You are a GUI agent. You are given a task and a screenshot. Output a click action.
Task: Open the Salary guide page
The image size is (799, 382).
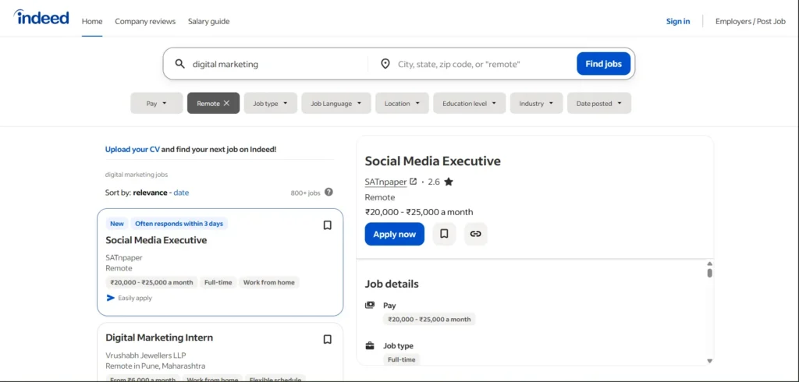coord(208,21)
